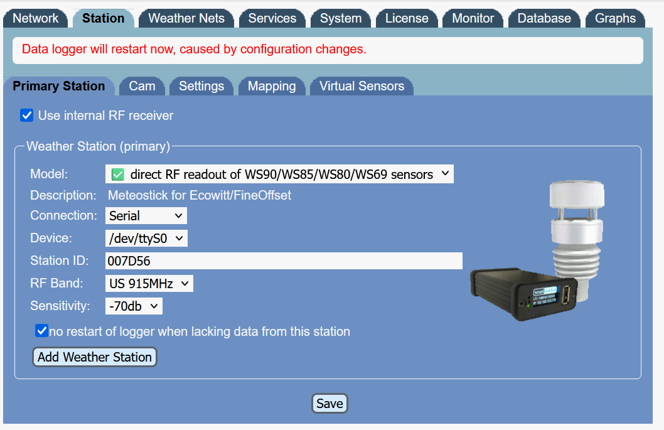Go to the Services tab
Viewport: 664px width, 430px height.
272,18
